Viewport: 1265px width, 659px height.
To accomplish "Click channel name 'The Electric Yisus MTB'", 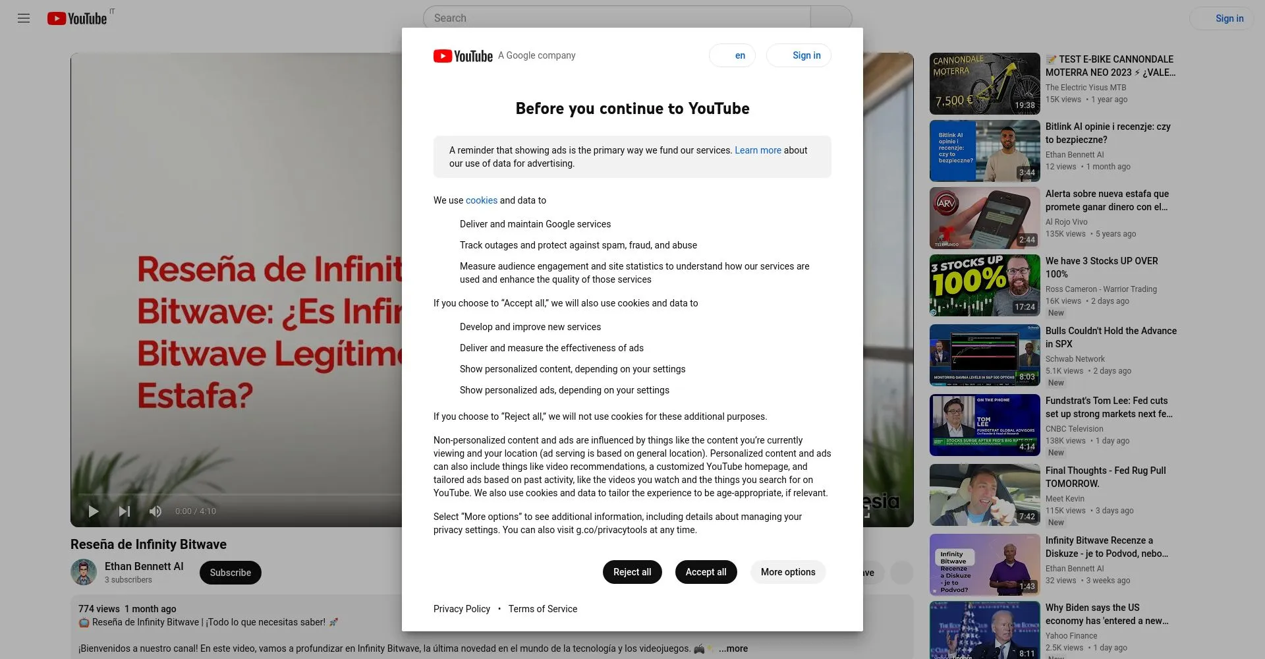I will (x=1086, y=88).
